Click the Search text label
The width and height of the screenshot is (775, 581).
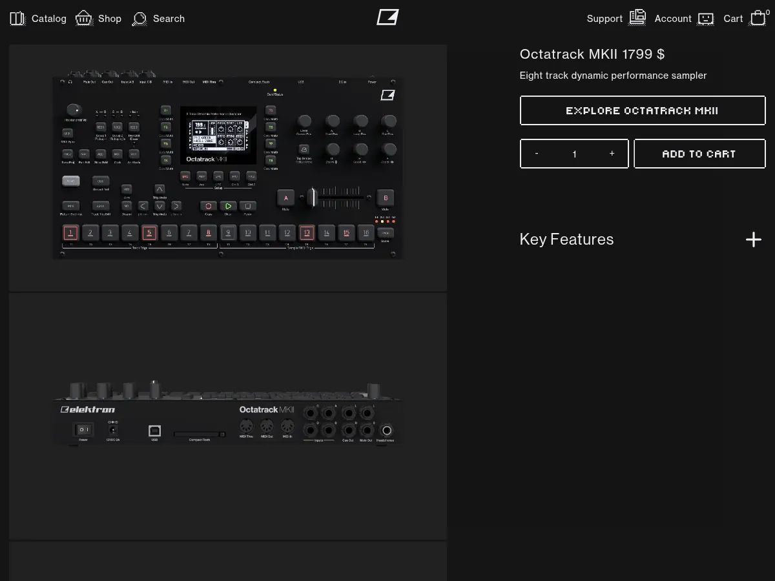(x=169, y=18)
